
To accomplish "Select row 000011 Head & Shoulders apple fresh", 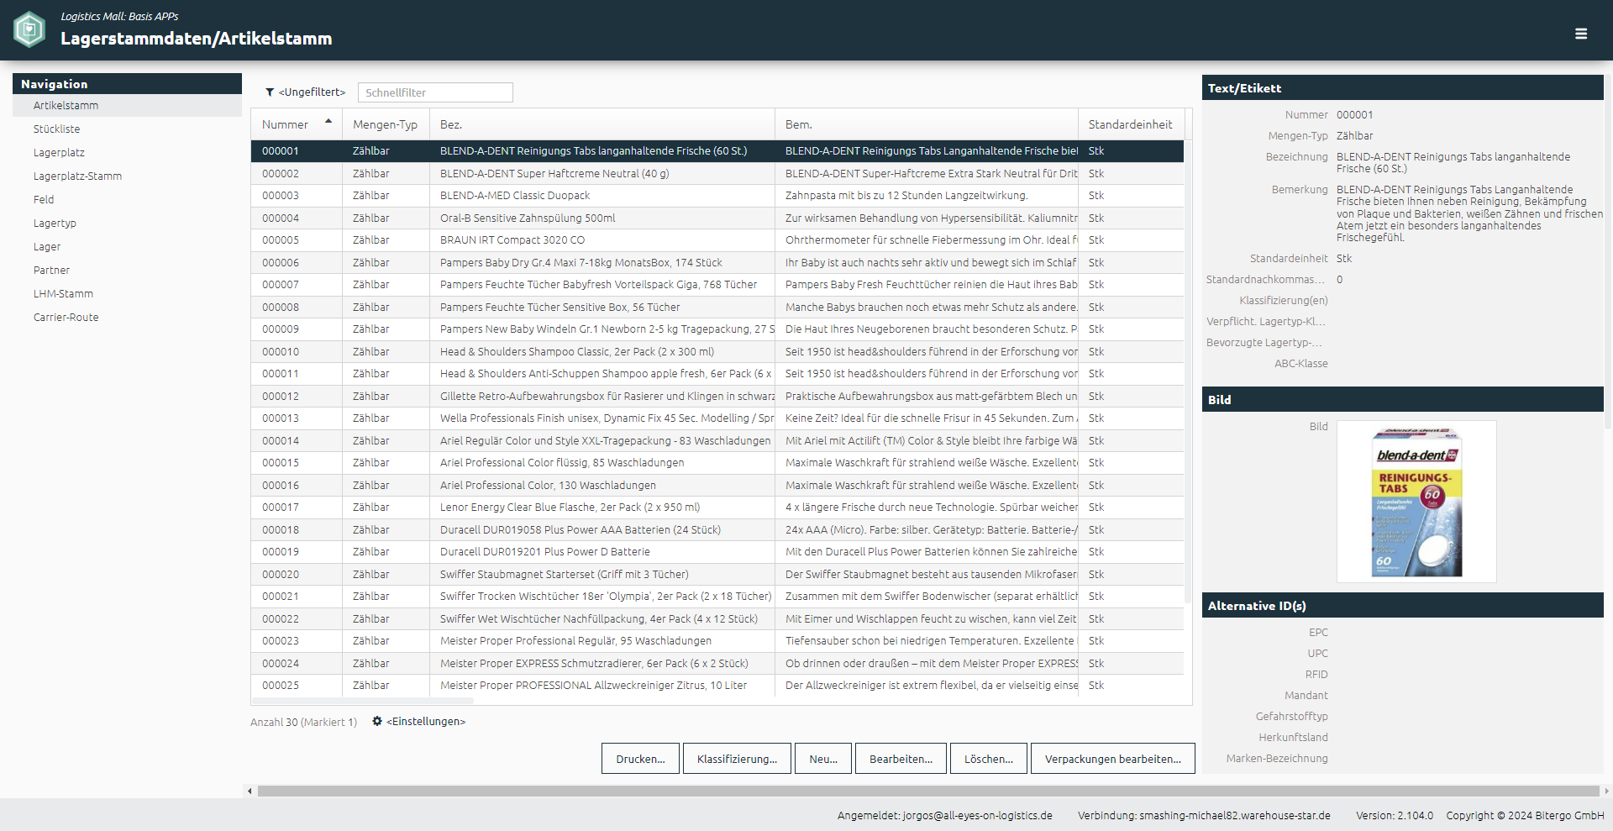I will pyautogui.click(x=717, y=374).
